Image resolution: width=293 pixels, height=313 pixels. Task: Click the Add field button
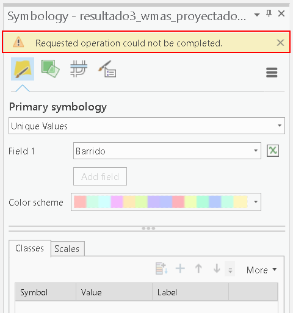100,176
